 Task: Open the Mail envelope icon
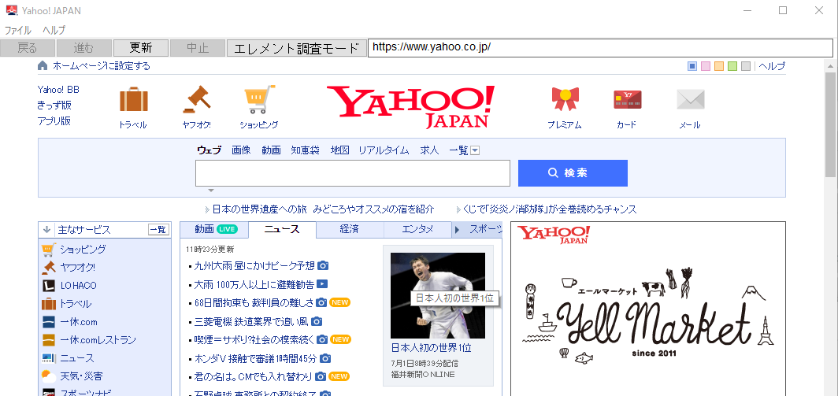pos(690,100)
